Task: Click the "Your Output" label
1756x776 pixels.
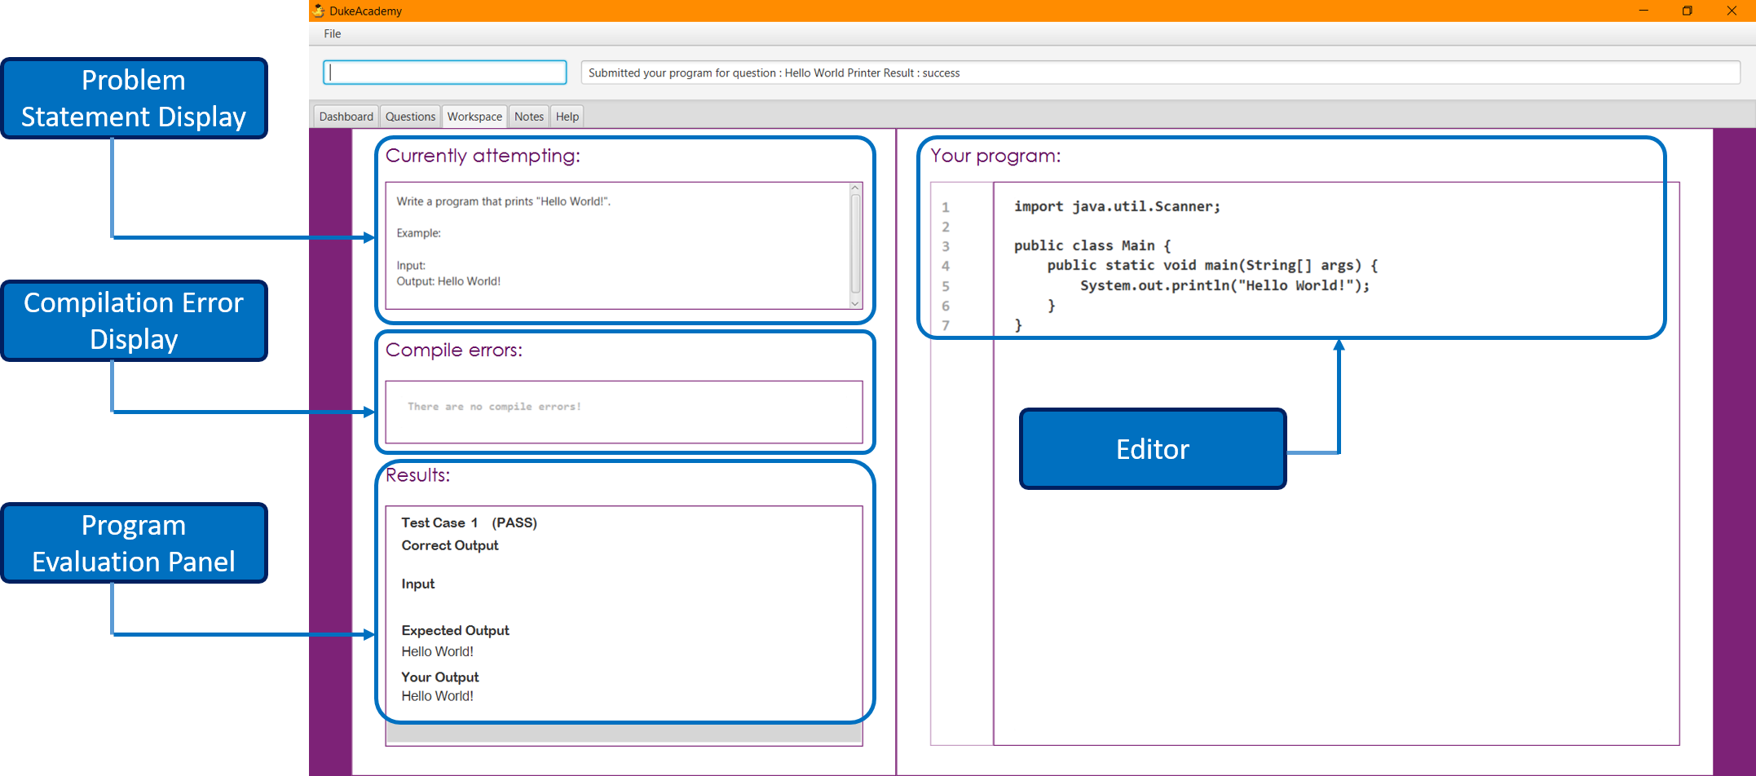Action: (x=440, y=677)
